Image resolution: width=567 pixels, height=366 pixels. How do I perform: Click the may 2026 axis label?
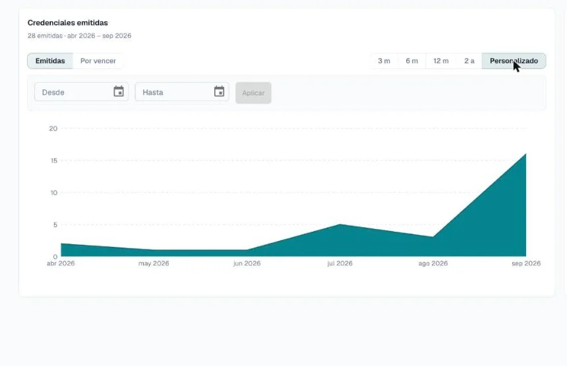[154, 263]
